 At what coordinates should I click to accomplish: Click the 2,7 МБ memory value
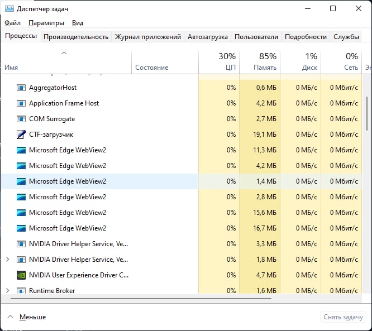coord(266,119)
